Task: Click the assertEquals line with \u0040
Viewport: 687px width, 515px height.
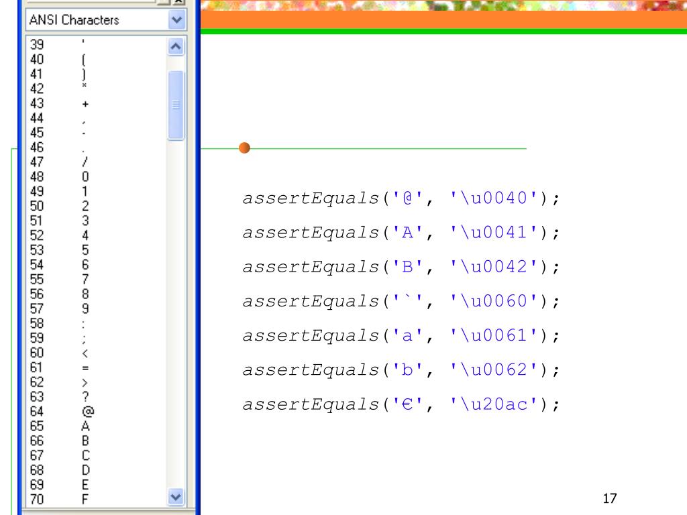Action: [401, 198]
